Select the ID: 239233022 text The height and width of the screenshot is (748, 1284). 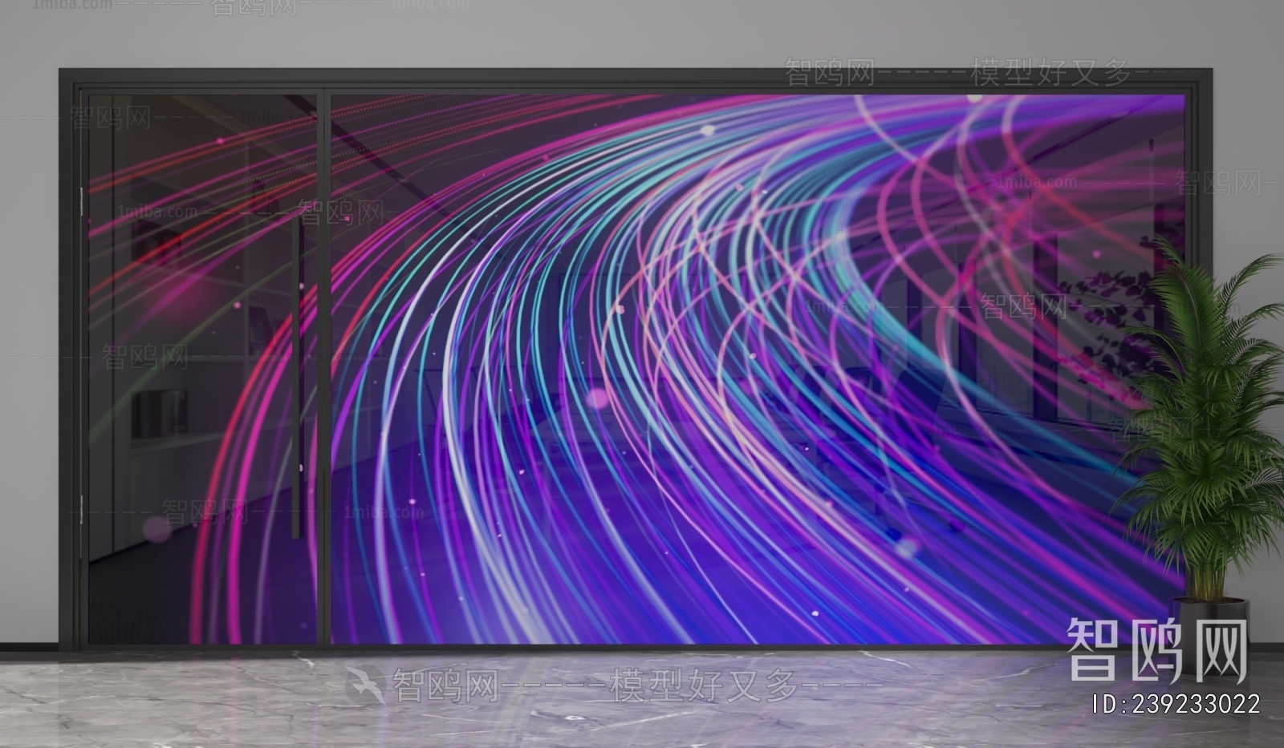click(1176, 705)
